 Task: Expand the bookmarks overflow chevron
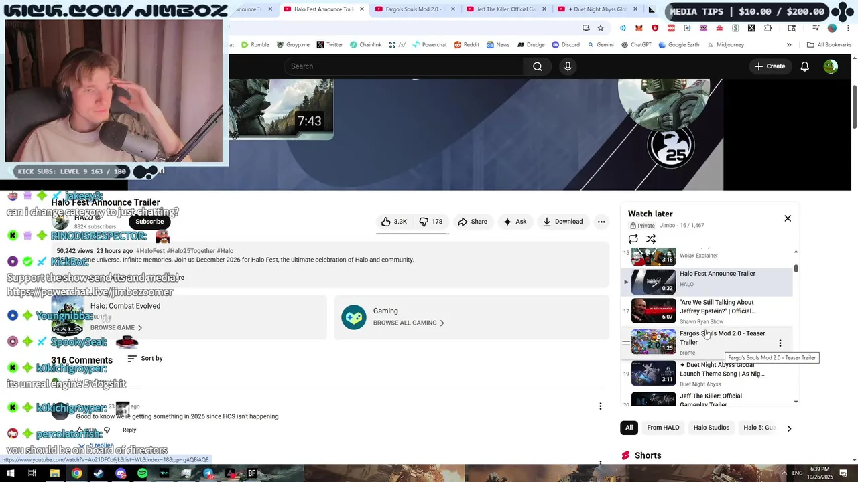point(789,45)
